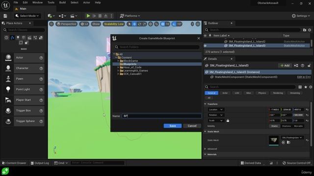The image size is (314, 176).
Task: Open the Window menu
Action: pyautogui.click(x=37, y=2)
